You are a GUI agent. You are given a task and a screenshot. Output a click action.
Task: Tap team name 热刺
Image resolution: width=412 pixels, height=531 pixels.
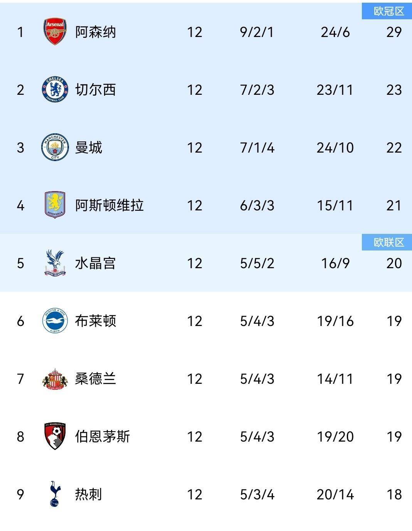tap(88, 494)
